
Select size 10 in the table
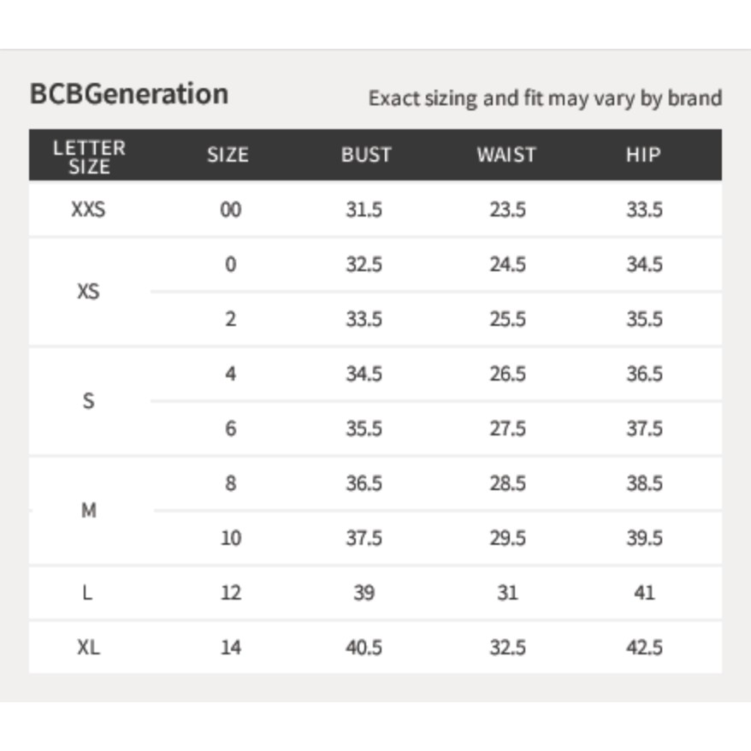coord(231,538)
